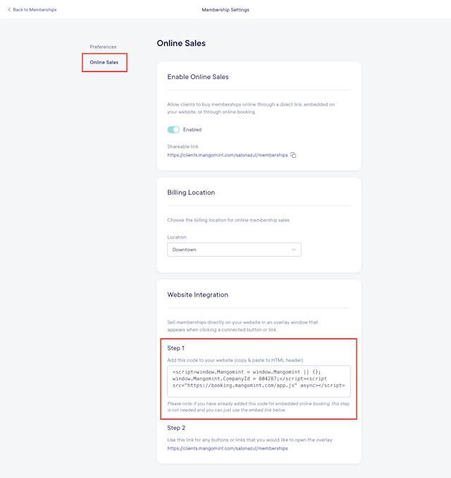The width and height of the screenshot is (451, 478).
Task: Click the Step 1 heading
Action: (x=176, y=348)
